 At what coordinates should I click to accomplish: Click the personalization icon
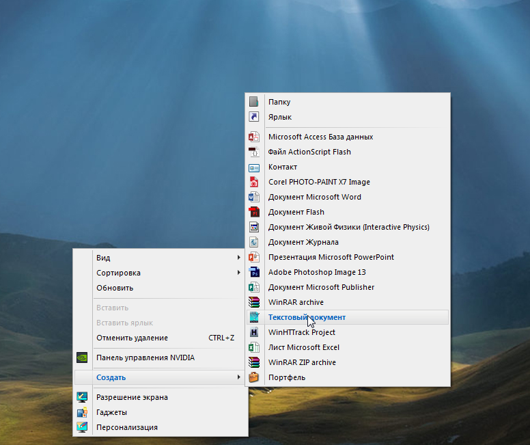click(x=82, y=427)
